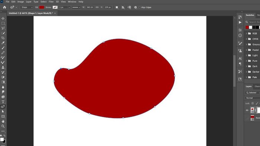The width and height of the screenshot is (260, 146).
Task: Open the Path Operations dropdown
Action: point(117,7)
